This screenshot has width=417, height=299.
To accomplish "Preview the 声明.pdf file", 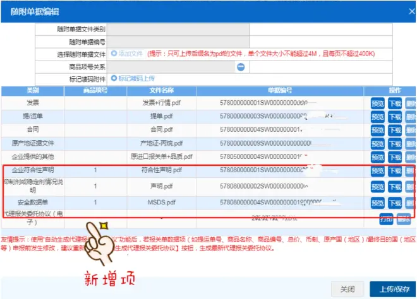I will coord(377,187).
